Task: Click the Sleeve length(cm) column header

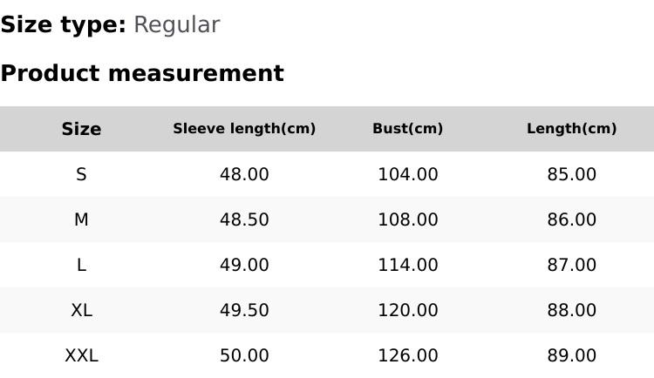Action: tap(244, 129)
